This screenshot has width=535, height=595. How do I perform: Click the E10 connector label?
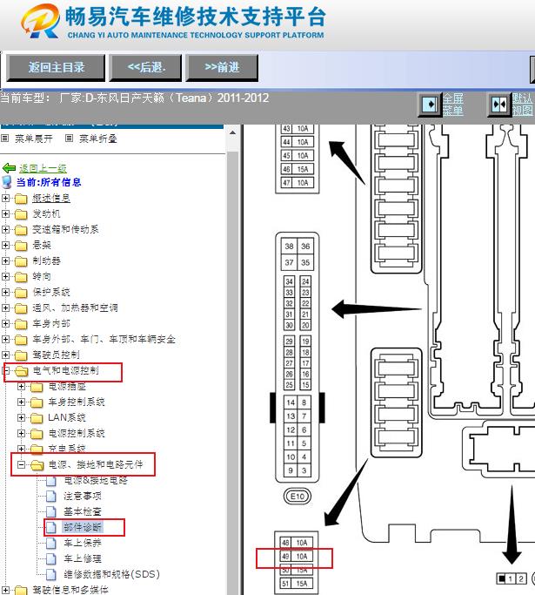coord(298,496)
